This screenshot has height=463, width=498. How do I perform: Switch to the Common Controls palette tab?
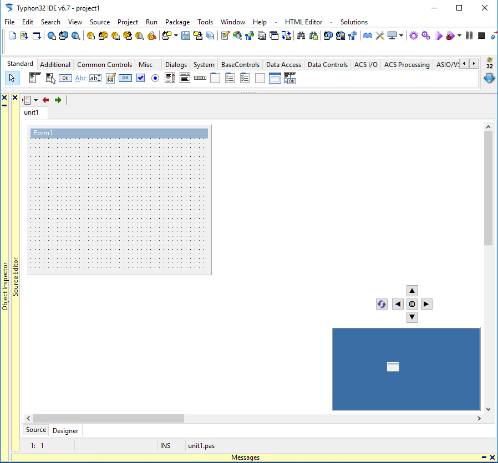click(104, 65)
